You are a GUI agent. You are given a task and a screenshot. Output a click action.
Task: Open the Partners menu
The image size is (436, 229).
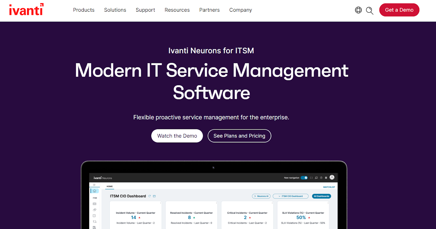click(x=209, y=10)
